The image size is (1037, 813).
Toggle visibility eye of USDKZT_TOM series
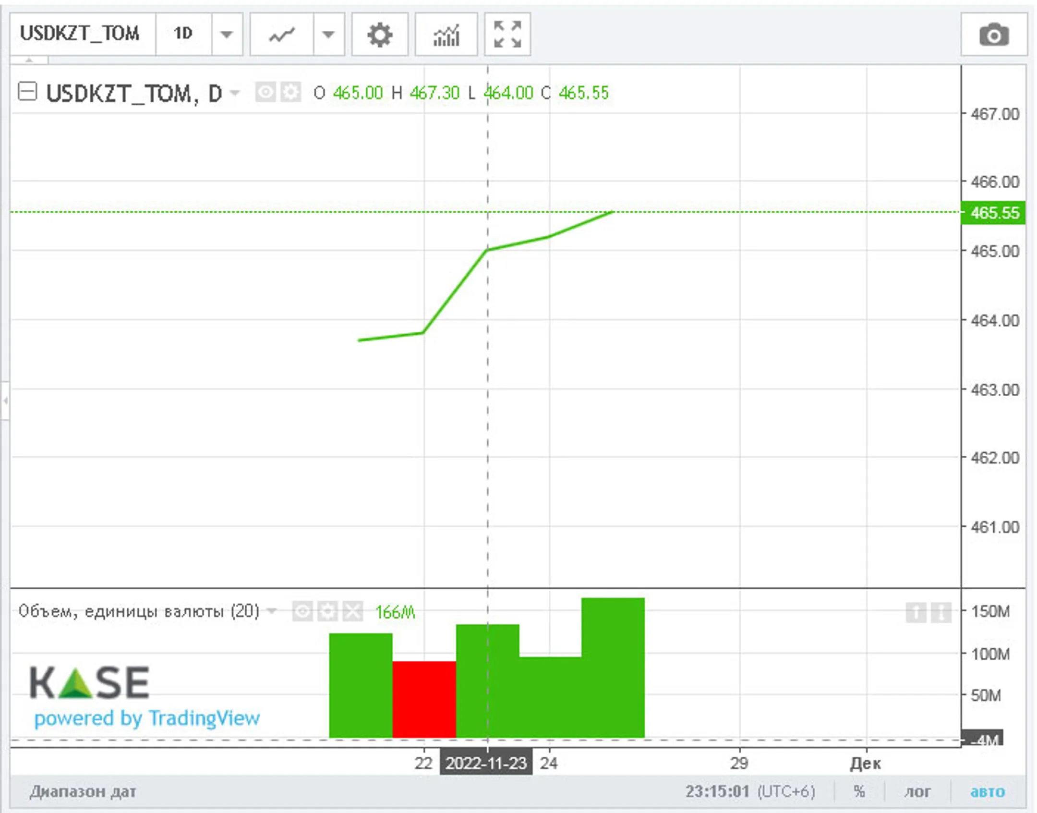point(265,92)
